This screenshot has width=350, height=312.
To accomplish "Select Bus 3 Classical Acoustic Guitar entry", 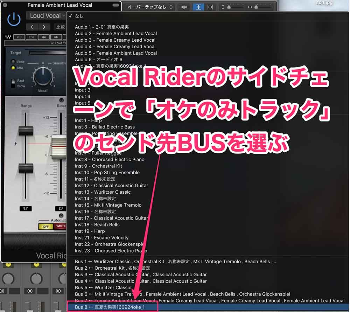I will click(x=208, y=275).
